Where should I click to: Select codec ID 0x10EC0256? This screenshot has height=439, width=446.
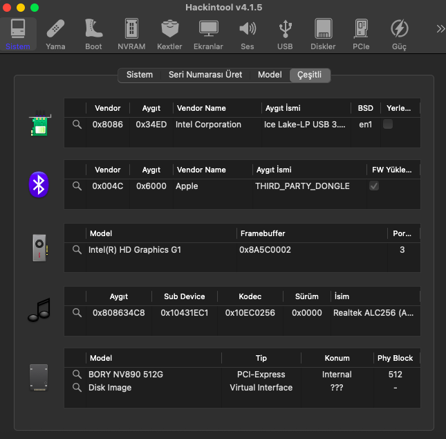250,313
